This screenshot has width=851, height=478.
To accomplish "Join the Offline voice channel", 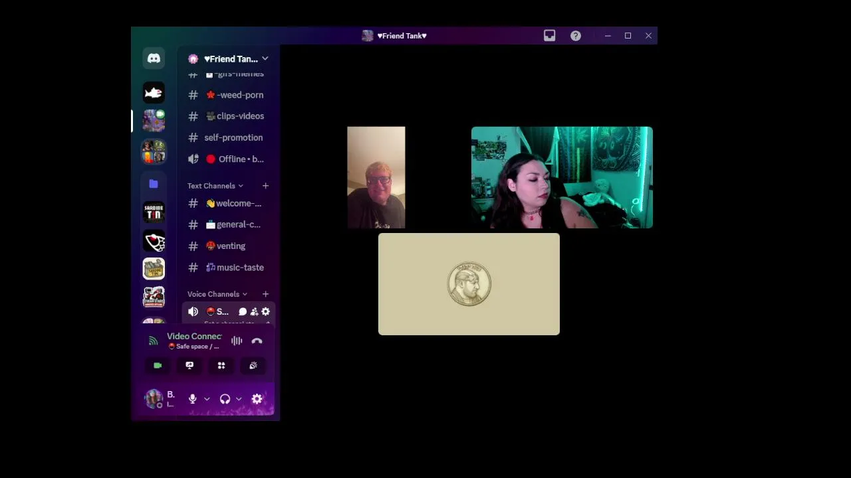I will click(228, 159).
